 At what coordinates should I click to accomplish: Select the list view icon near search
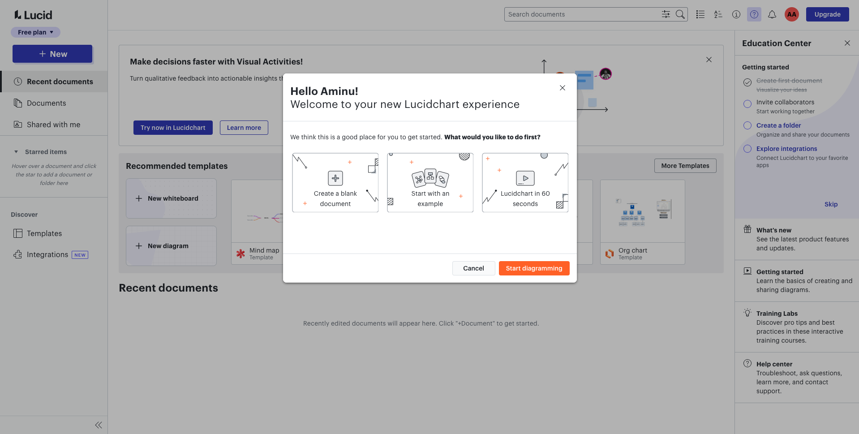coord(700,14)
